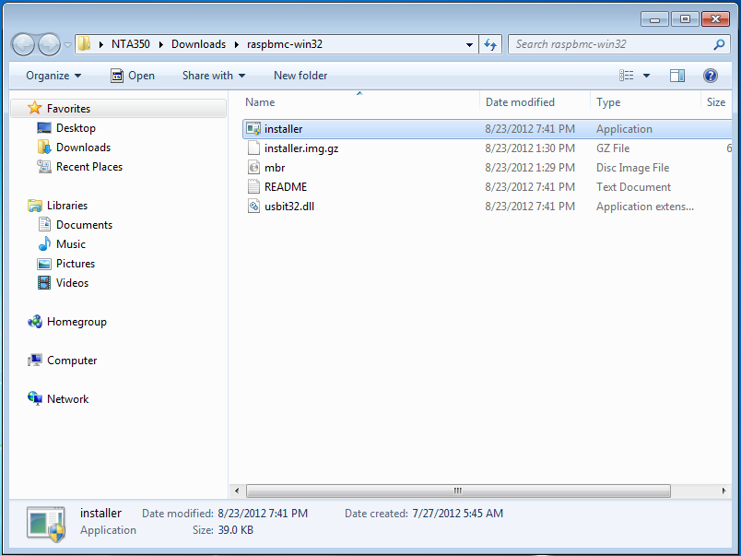Open the Organize menu
The image size is (741, 556).
(53, 76)
